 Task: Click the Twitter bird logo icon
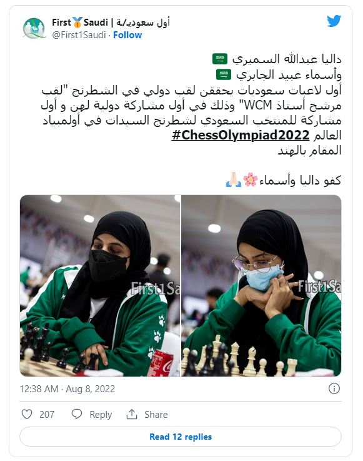pos(334,21)
